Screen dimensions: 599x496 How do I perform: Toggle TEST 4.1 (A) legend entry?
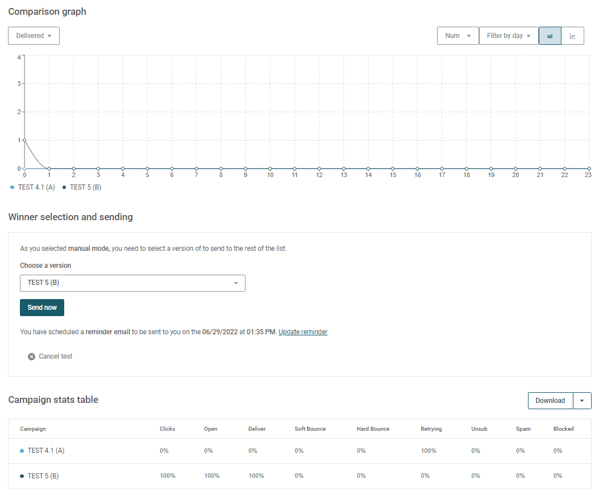click(33, 187)
